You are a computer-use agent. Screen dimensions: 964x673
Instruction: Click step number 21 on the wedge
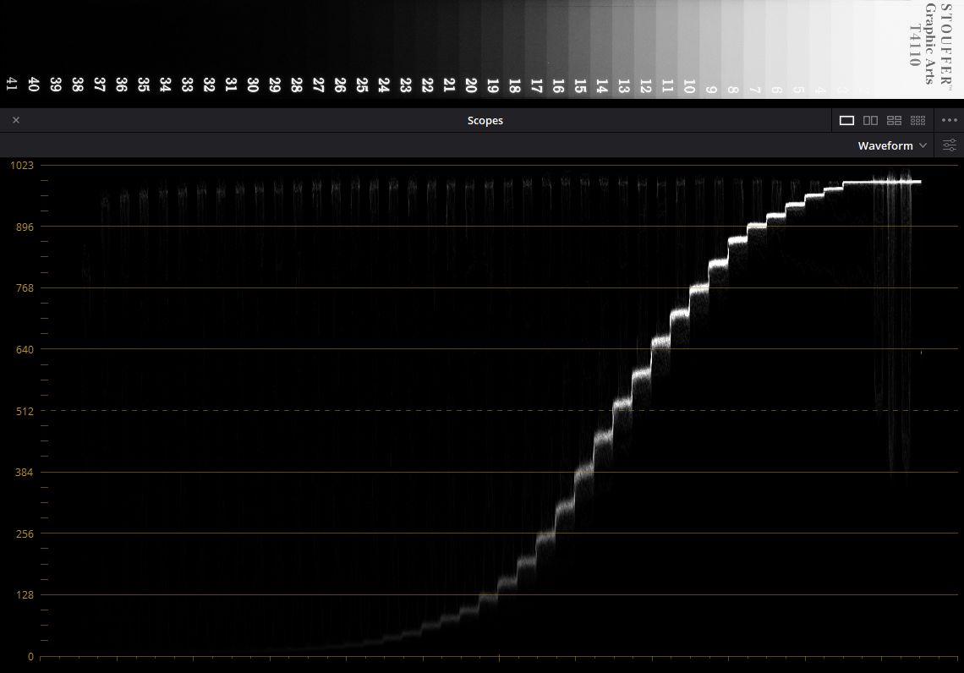(x=449, y=85)
